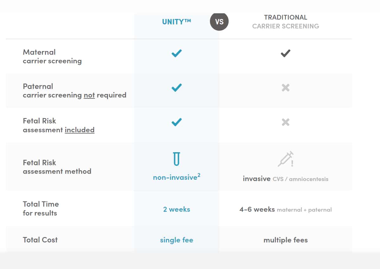The image size is (380, 269).
Task: Click the 'single fee' cost text
Action: coord(176,240)
